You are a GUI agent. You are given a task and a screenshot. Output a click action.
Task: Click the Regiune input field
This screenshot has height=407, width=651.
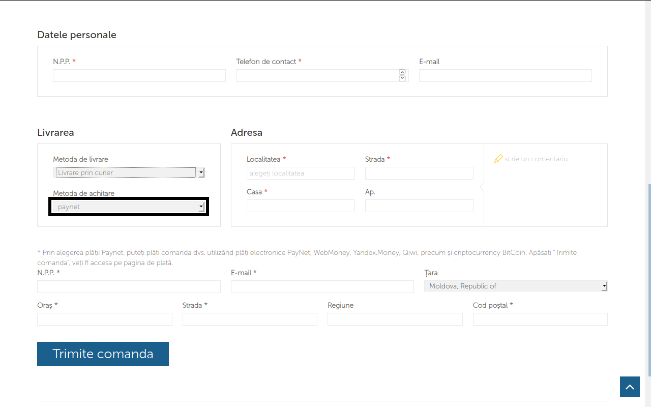395,319
